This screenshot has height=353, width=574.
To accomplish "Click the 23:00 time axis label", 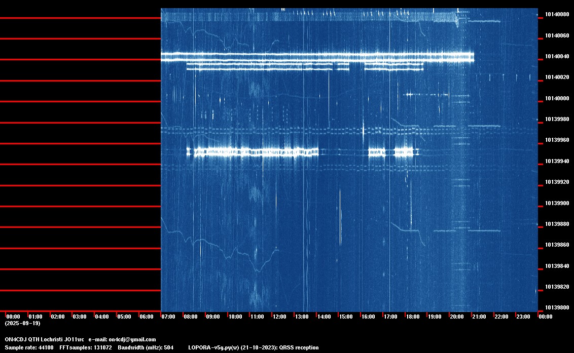I will click(523, 317).
